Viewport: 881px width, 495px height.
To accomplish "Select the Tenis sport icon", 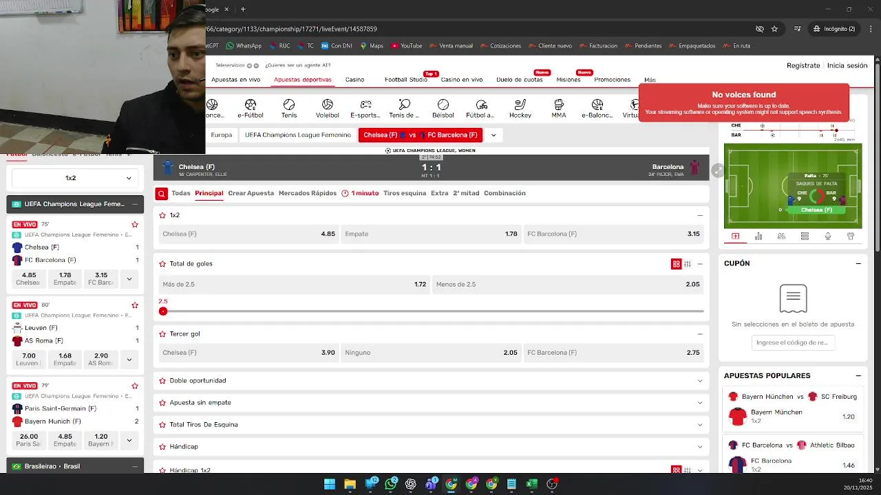I will (289, 104).
